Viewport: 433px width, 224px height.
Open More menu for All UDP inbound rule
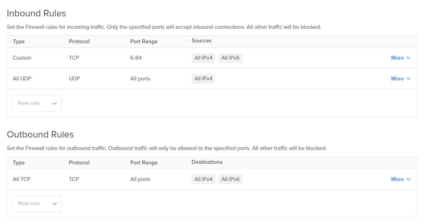point(397,79)
